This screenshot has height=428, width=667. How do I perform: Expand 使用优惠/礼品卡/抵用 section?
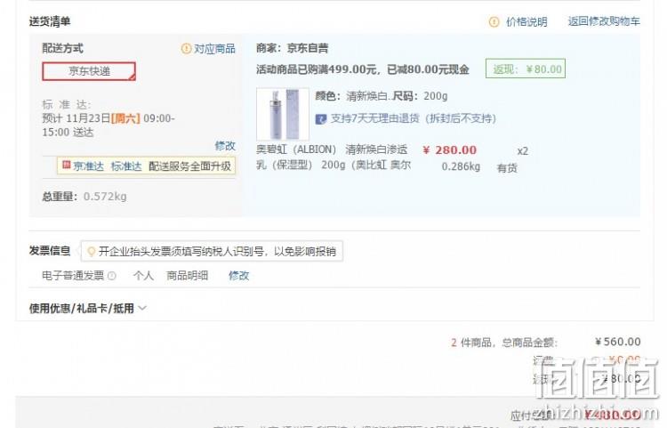click(88, 308)
